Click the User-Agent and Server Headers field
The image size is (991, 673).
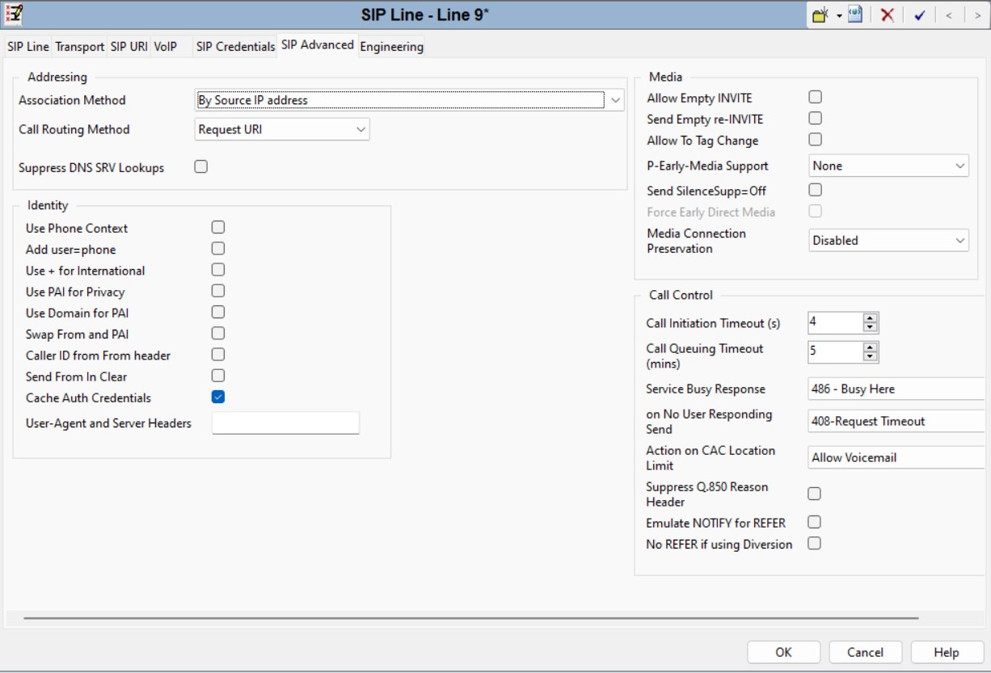[285, 423]
